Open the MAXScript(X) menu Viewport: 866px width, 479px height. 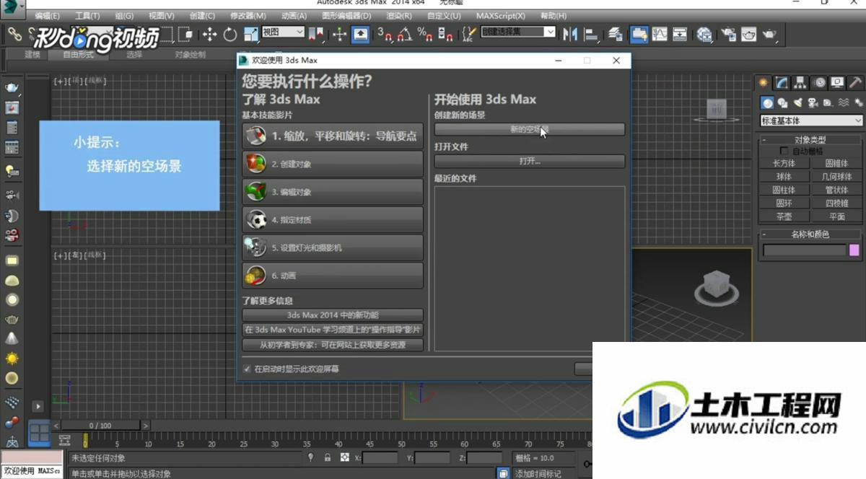click(x=500, y=15)
